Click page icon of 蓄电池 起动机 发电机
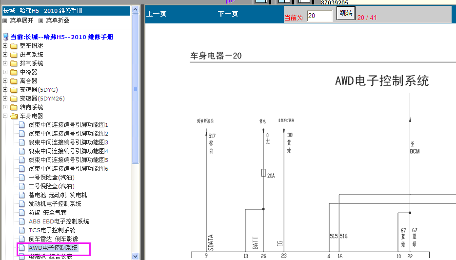 [22, 195]
